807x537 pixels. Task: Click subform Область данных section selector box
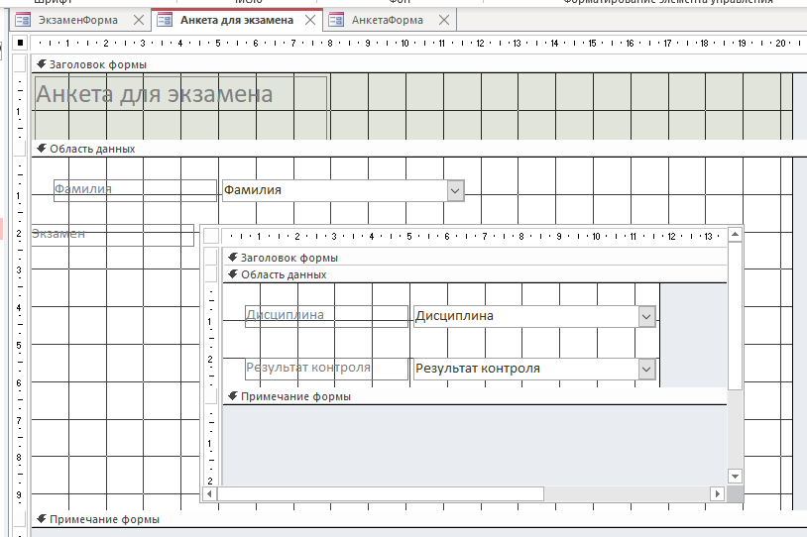[211, 274]
